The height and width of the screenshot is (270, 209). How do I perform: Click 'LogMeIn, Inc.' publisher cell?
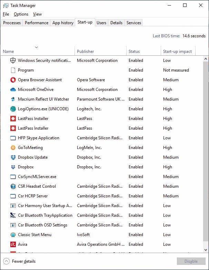(x=89, y=148)
